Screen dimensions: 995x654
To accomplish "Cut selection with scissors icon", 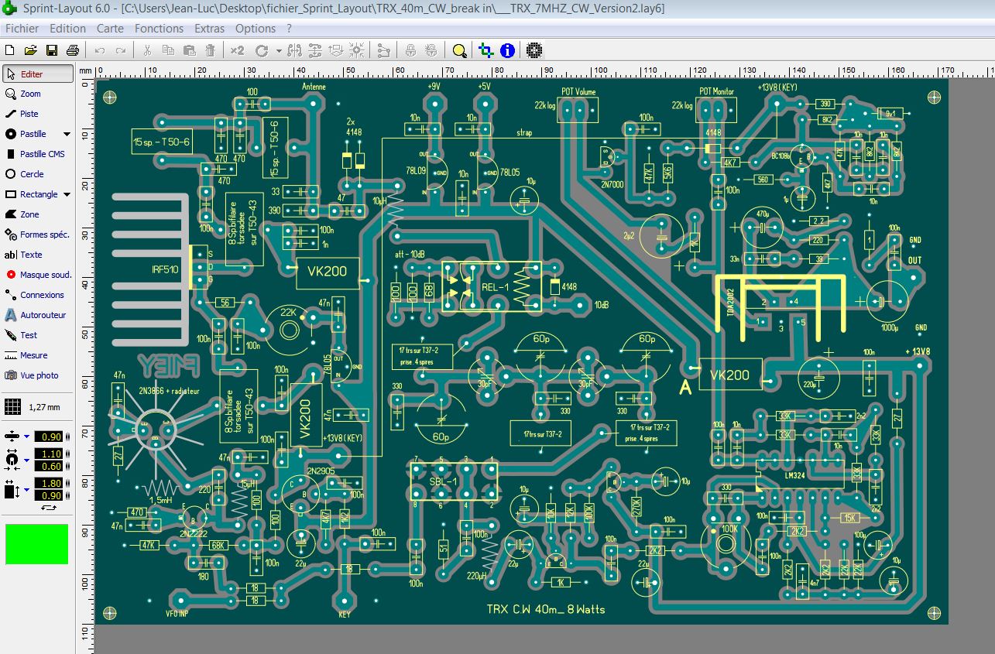I will [146, 50].
